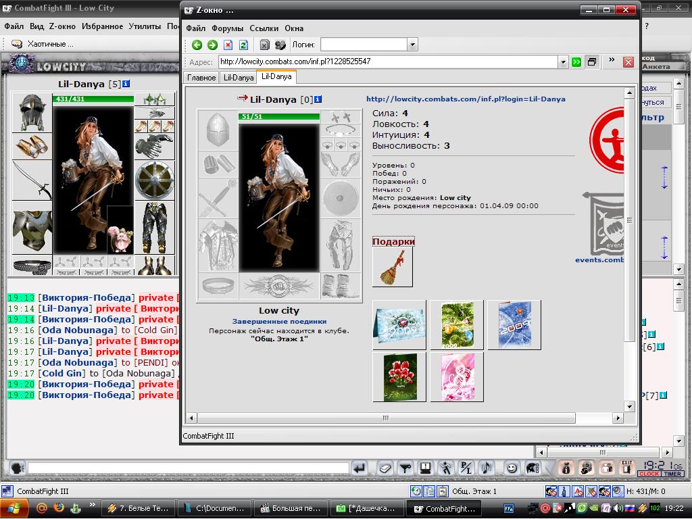This screenshot has width=692, height=519.
Task: Expand the Логин dropdown list
Action: (413, 45)
